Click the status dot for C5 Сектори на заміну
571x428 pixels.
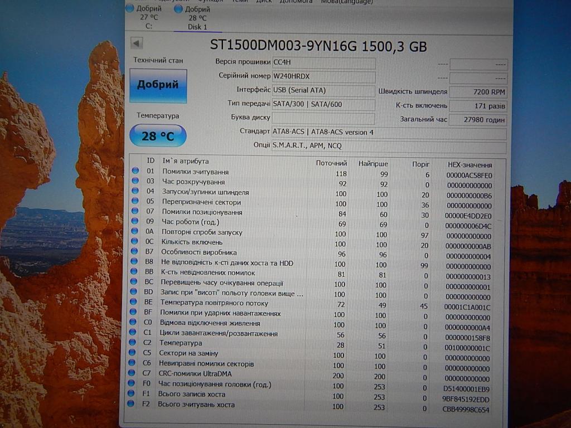point(132,352)
